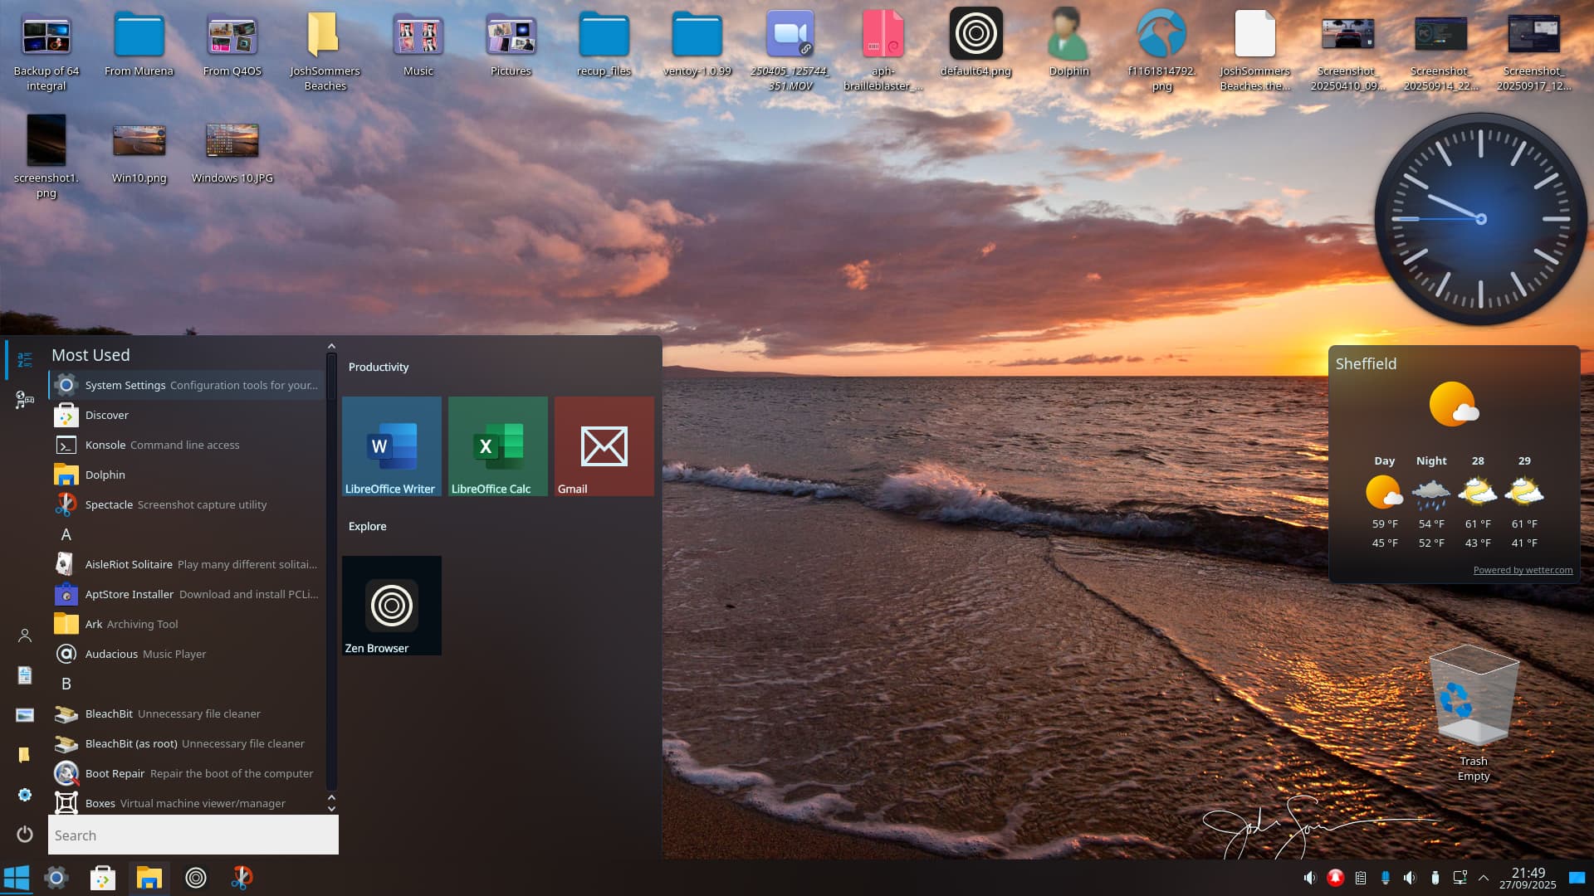Viewport: 1594px width, 896px height.
Task: Select BleachBit (as root) entry
Action: 131,743
